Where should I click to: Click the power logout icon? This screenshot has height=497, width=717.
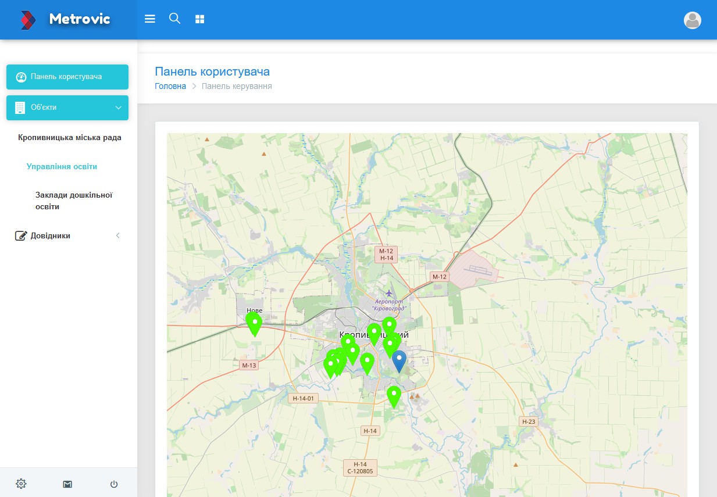(x=114, y=484)
